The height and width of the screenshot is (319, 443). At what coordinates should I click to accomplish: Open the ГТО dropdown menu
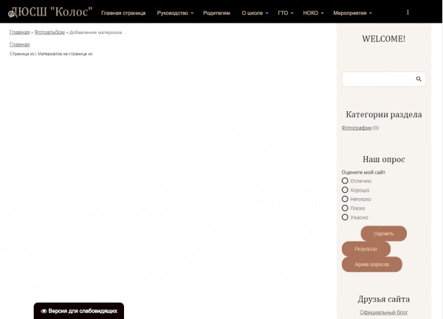click(x=285, y=13)
